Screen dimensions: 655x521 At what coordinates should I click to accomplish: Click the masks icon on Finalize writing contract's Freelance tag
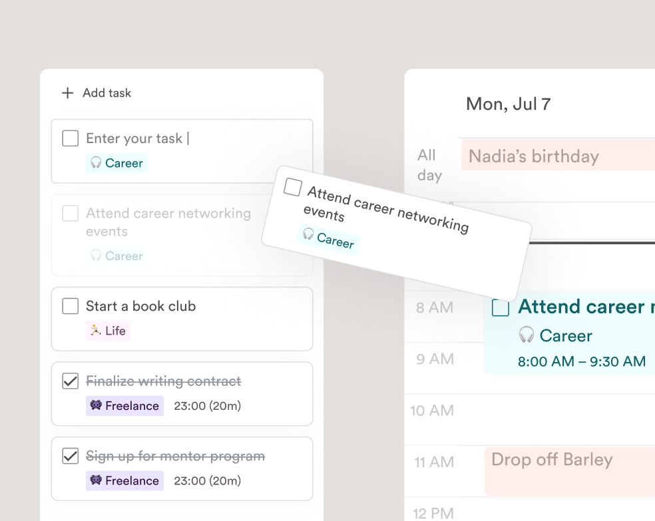coord(96,405)
